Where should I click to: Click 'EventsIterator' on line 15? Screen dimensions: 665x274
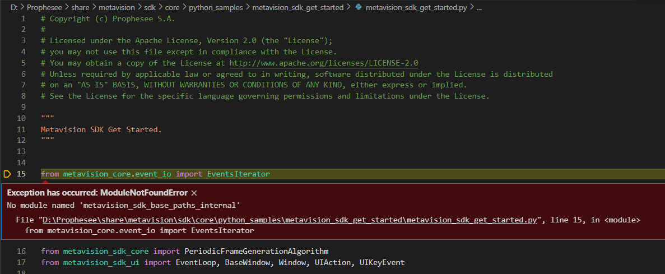click(x=238, y=174)
